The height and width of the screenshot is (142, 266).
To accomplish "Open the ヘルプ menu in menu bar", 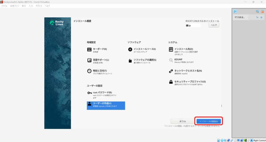I will [x=47, y=6].
